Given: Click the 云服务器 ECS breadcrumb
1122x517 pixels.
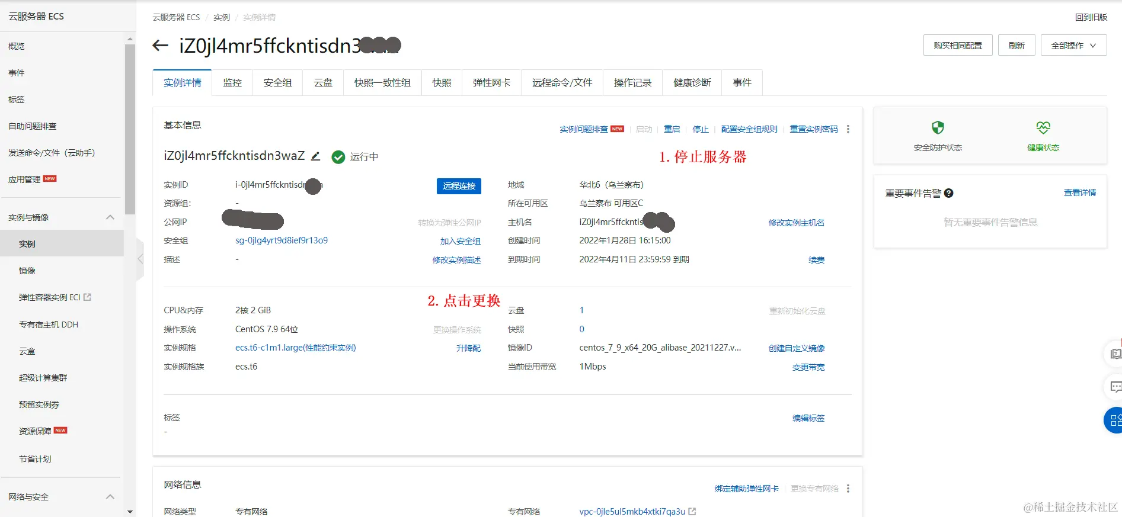Looking at the screenshot, I should coord(176,17).
